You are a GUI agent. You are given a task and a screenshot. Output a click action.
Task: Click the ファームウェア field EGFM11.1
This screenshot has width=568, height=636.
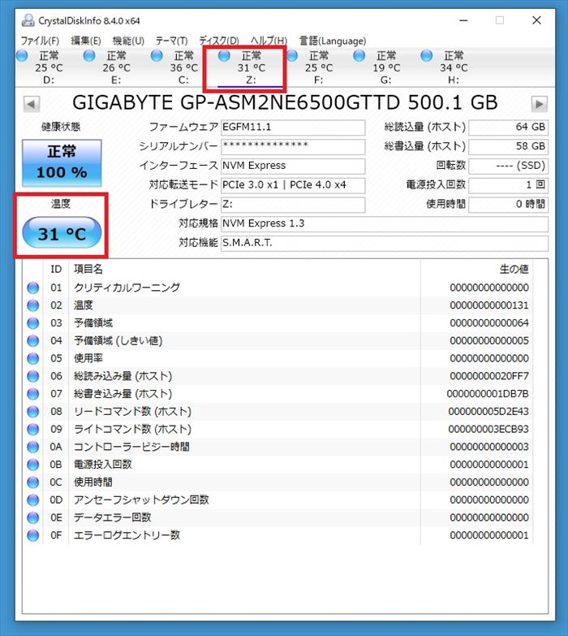[x=293, y=128]
